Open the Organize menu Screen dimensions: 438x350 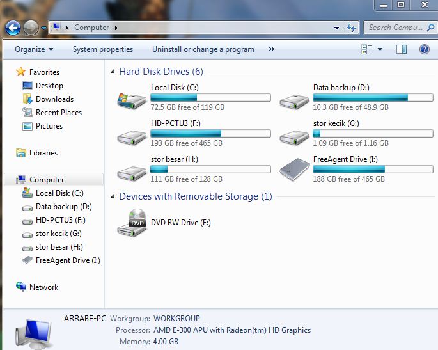tap(34, 49)
